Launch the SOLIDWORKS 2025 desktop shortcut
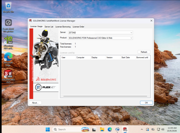 8,77
